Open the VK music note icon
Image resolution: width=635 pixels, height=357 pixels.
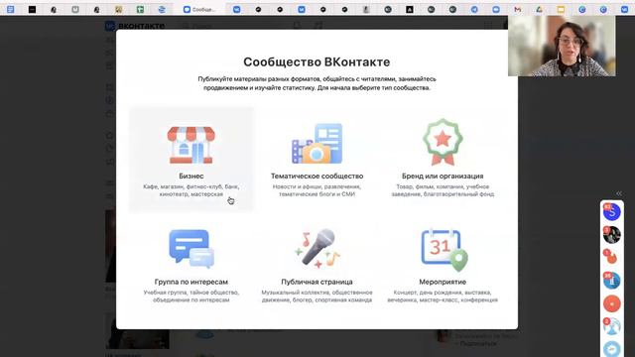pyautogui.click(x=318, y=26)
